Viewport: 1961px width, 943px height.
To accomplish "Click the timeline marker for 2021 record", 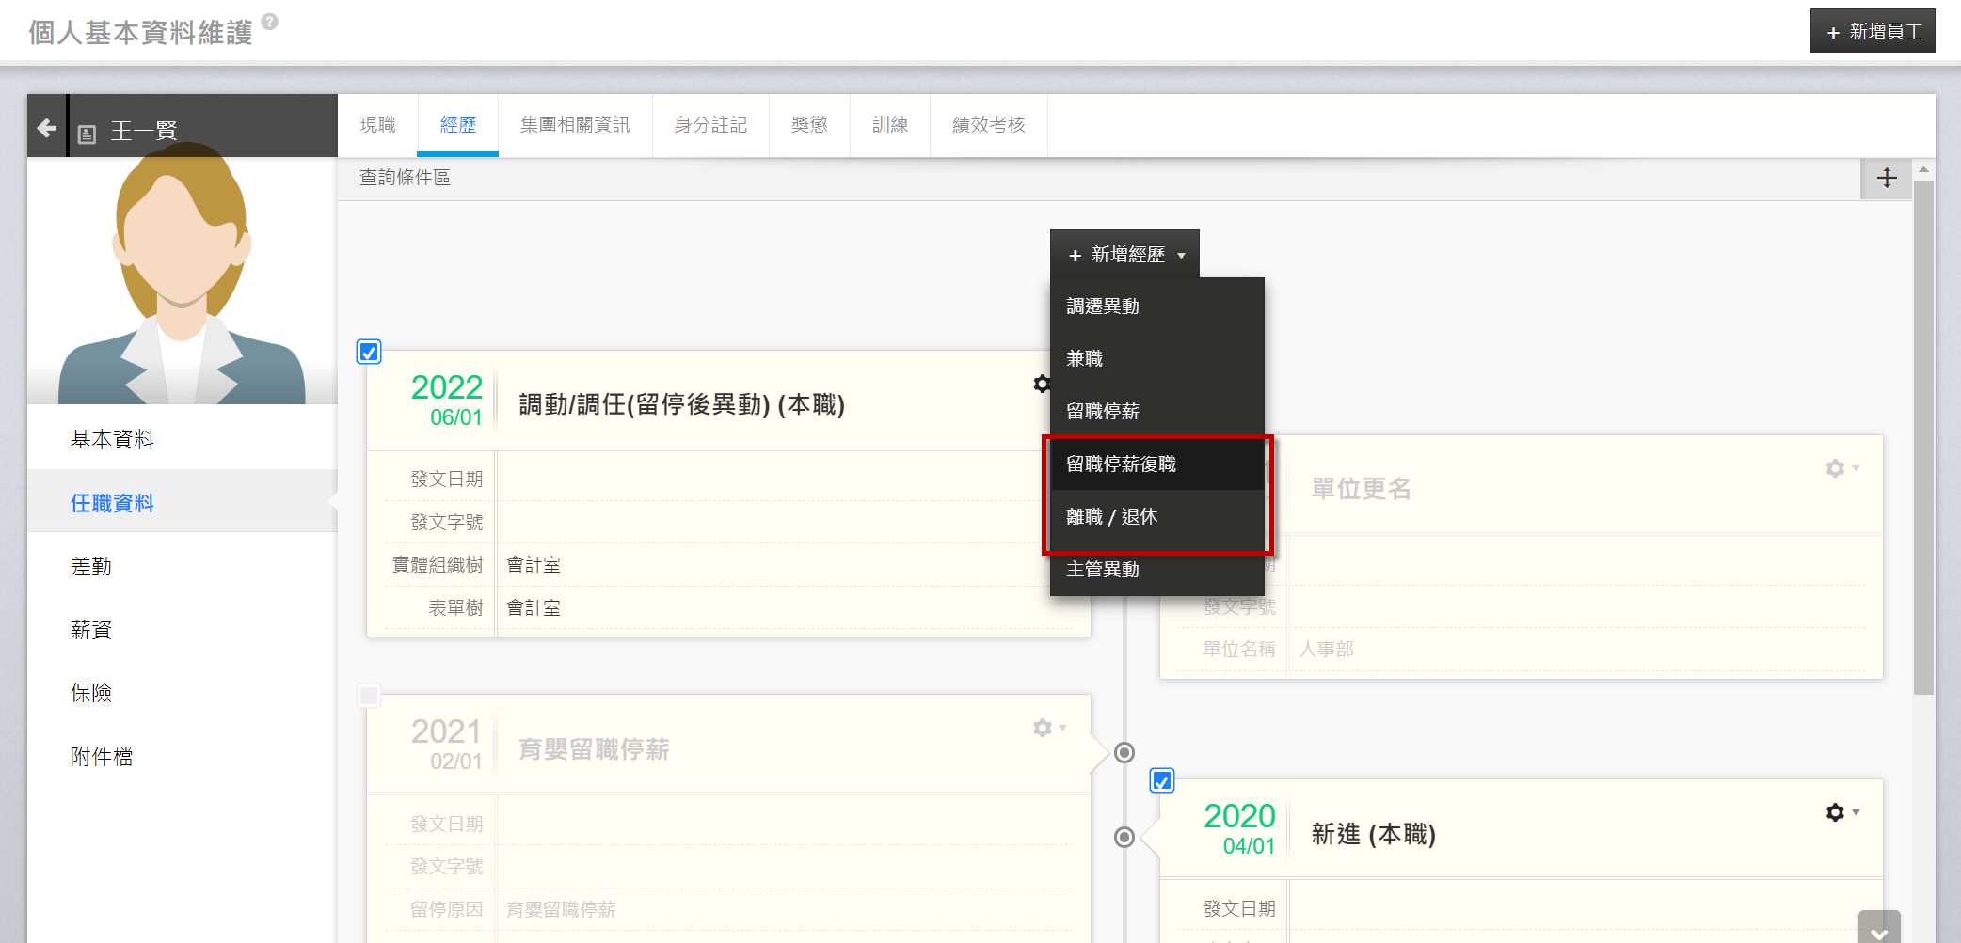I will 1124,752.
